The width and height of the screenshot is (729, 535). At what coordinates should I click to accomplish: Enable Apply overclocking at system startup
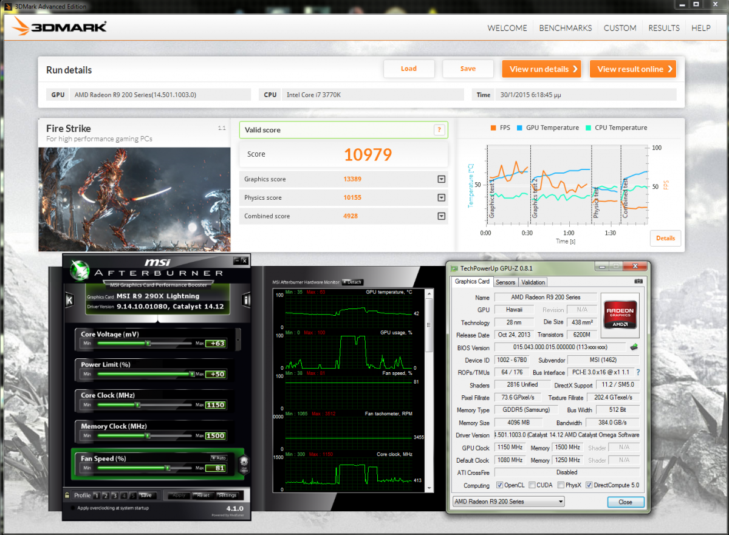click(x=73, y=508)
